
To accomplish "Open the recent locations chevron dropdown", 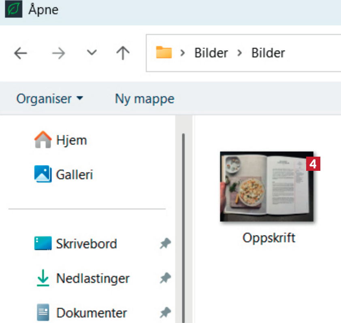I will click(92, 53).
